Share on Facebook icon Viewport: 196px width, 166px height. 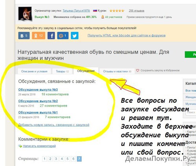click(x=51, y=35)
